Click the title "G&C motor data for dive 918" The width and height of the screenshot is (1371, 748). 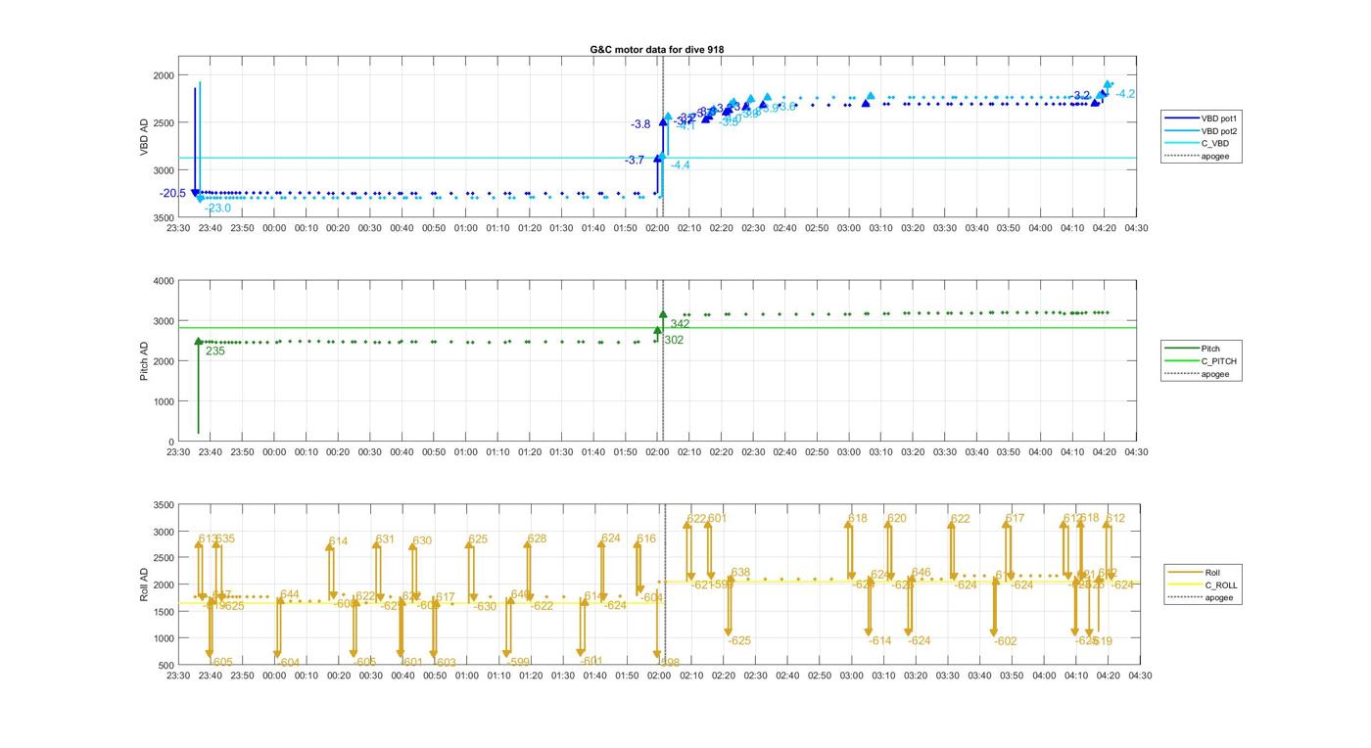click(657, 49)
